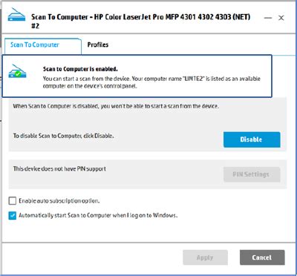Click the Disable button
Screen dimensions: 297x276
pos(252,139)
